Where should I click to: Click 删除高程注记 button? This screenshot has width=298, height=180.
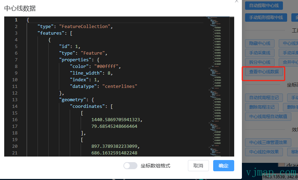[262, 107]
